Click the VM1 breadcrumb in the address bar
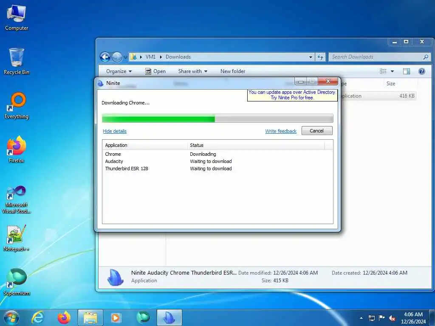The width and height of the screenshot is (435, 326). click(150, 57)
